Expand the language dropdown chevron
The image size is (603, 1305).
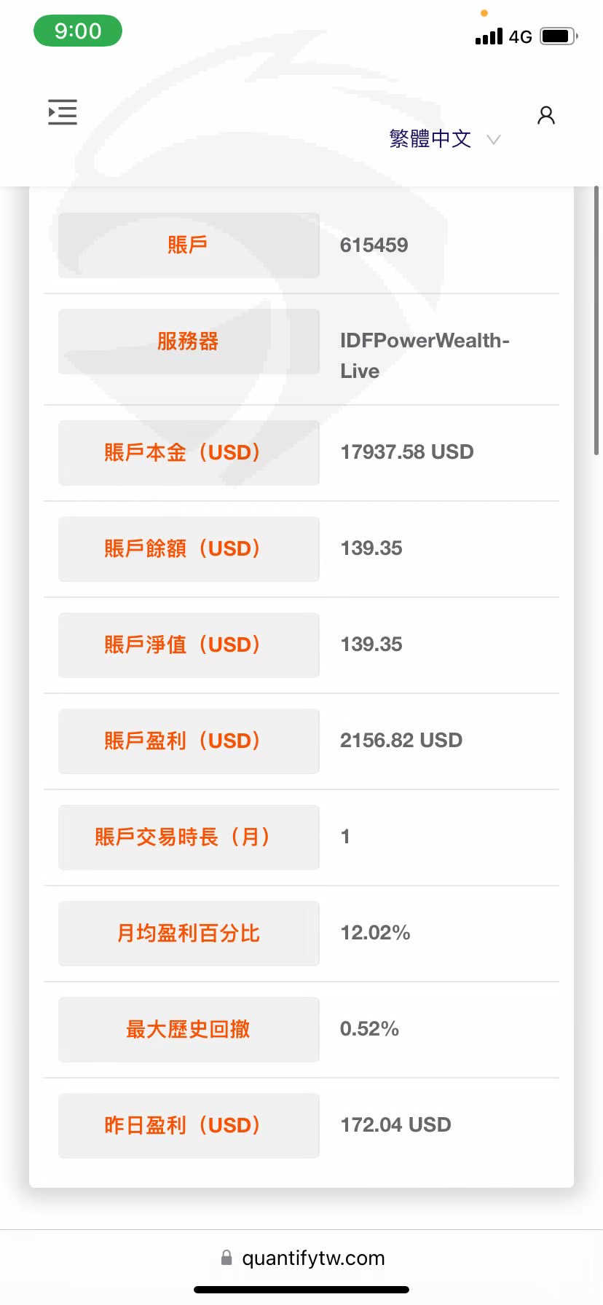coord(493,139)
